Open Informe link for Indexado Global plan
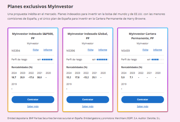This screenshot has width=180, height=122. [103, 50]
